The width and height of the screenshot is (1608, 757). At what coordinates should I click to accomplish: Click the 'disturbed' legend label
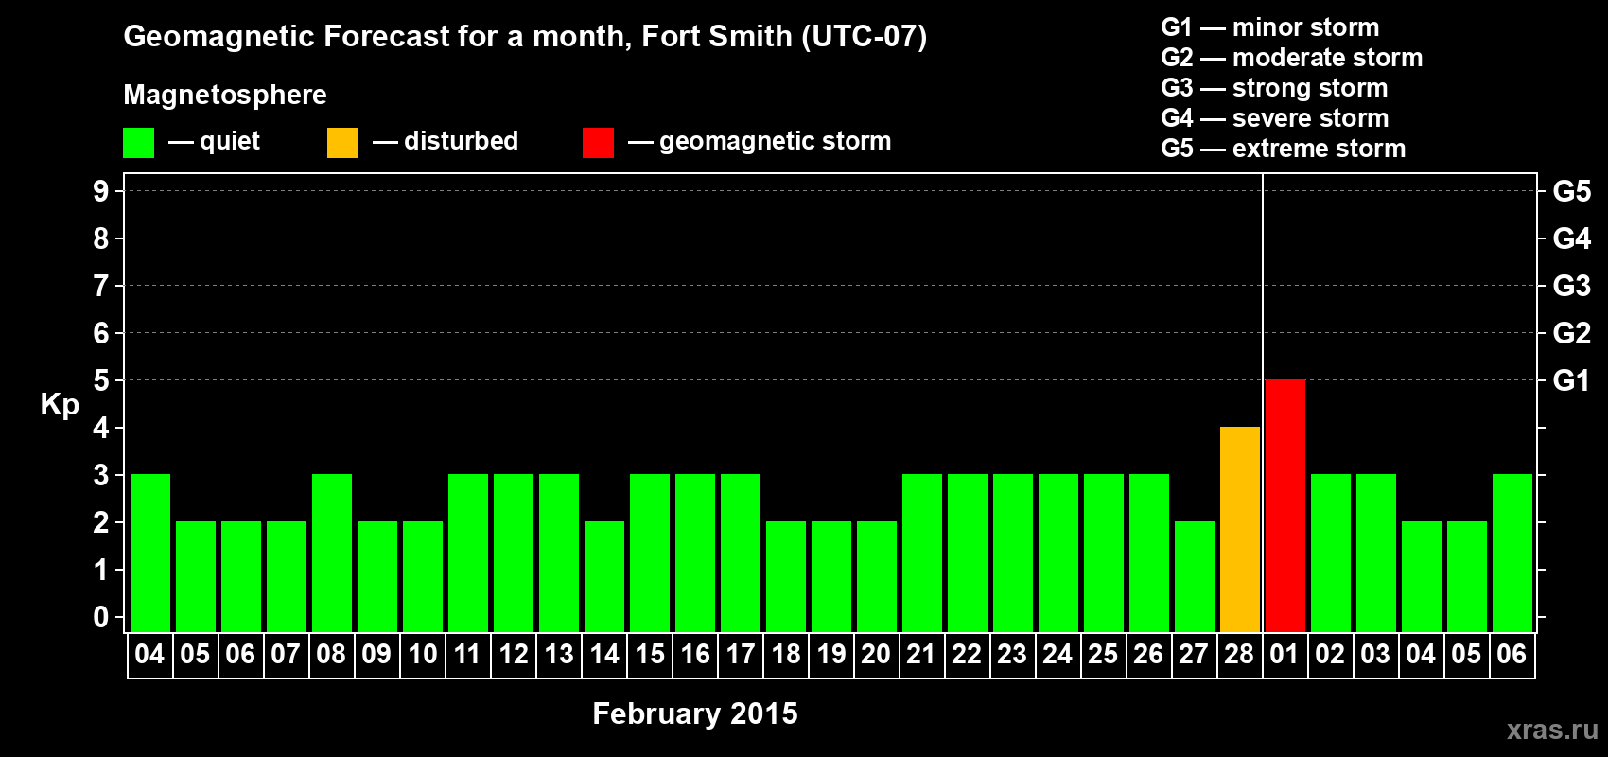[461, 141]
